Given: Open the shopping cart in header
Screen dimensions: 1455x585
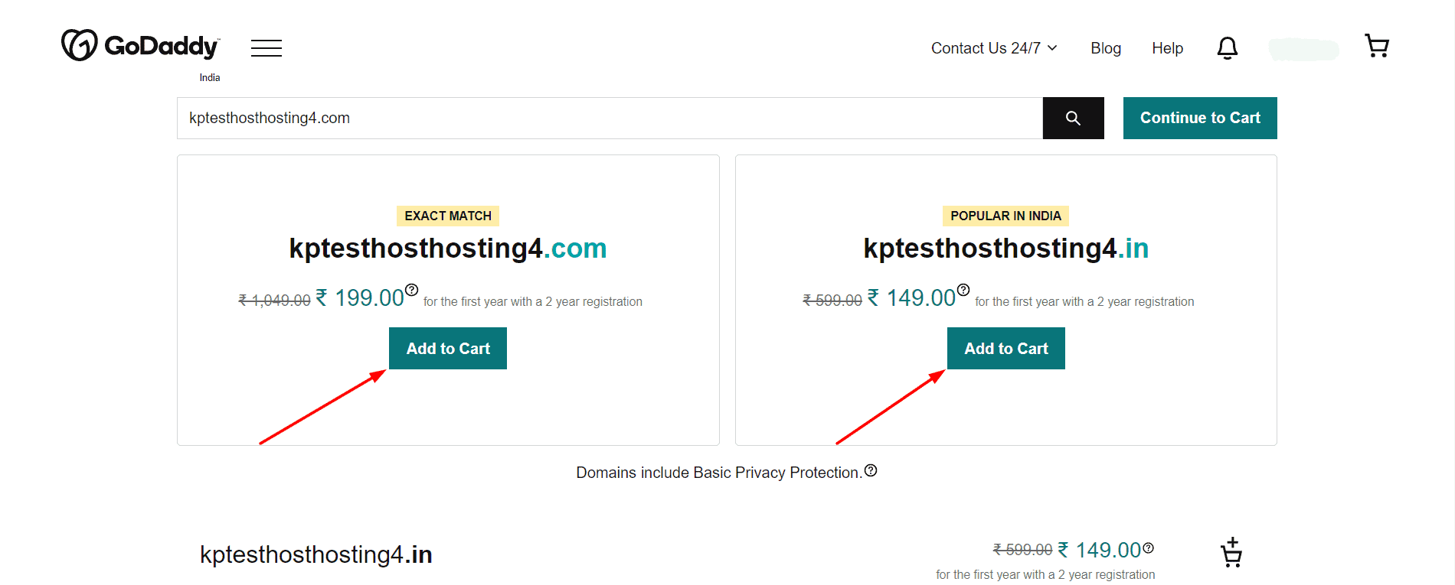Looking at the screenshot, I should pos(1376,47).
